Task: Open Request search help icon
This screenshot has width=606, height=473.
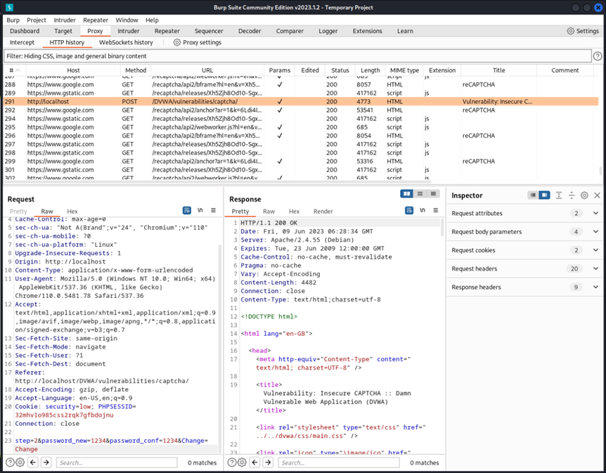Action: pos(10,462)
